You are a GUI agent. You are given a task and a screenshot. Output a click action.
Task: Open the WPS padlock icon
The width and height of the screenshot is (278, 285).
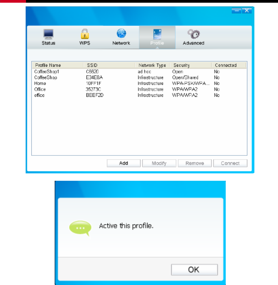pos(85,34)
